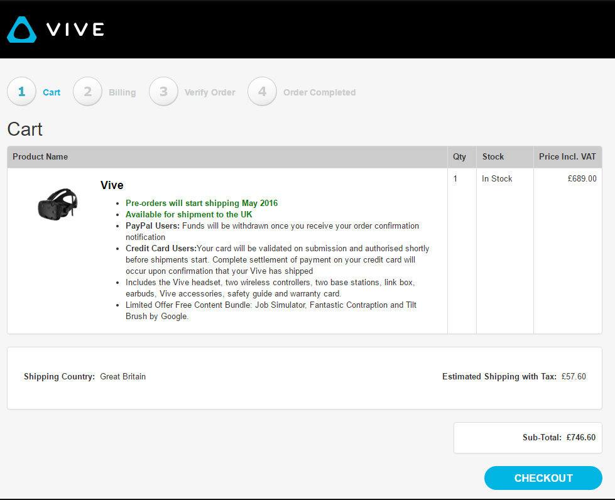Click the Price Incl. VAT column header
The image size is (615, 500).
(x=567, y=157)
